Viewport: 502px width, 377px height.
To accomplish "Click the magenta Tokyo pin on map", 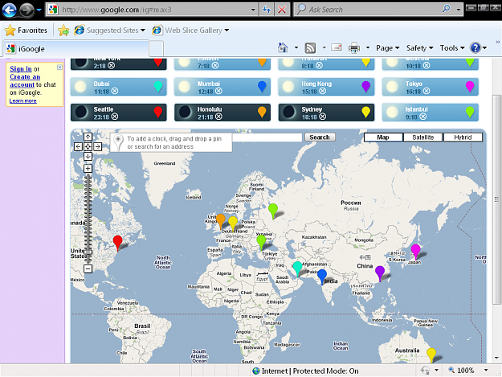I will pos(415,251).
